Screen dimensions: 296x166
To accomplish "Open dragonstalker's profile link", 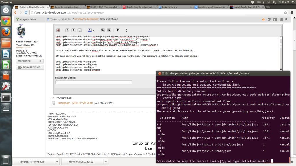I will click(x=28, y=19).
